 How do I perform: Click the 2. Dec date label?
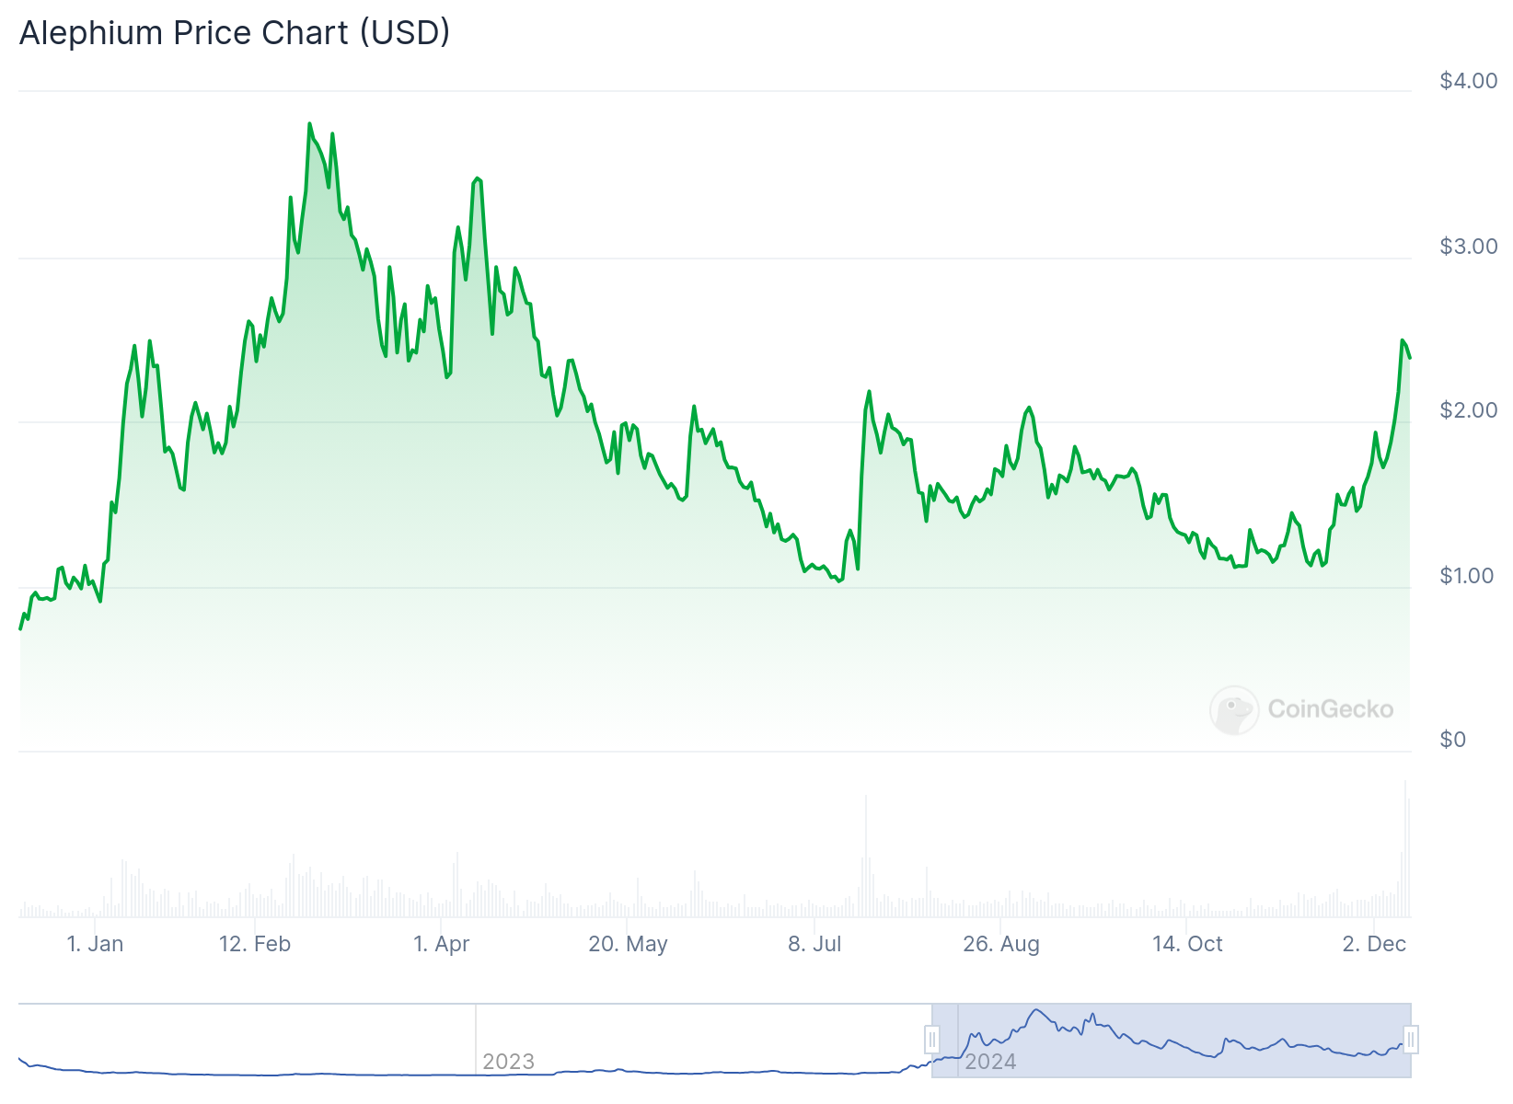1374,944
